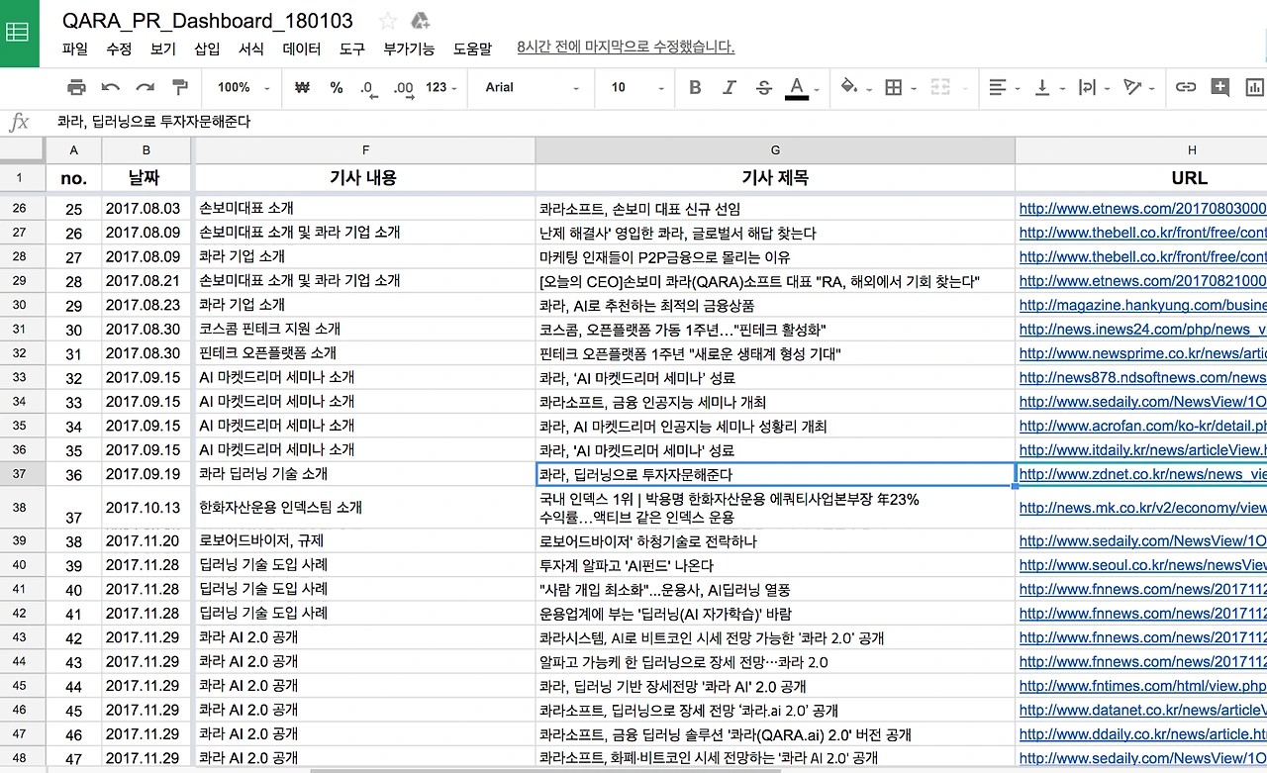Open the vertical align dropdown
Viewport: 1267px width, 773px height.
tap(1047, 87)
